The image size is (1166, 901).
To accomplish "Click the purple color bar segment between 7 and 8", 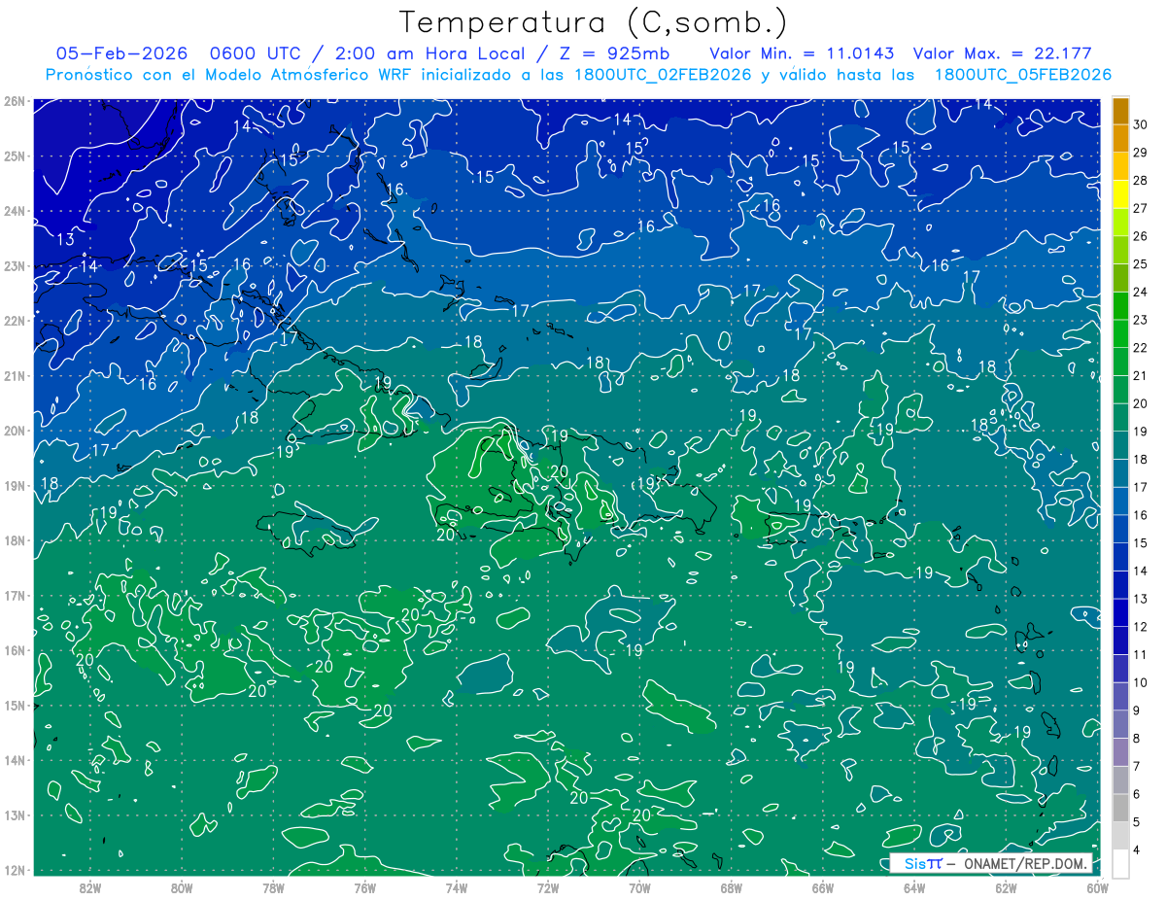I will click(1121, 752).
